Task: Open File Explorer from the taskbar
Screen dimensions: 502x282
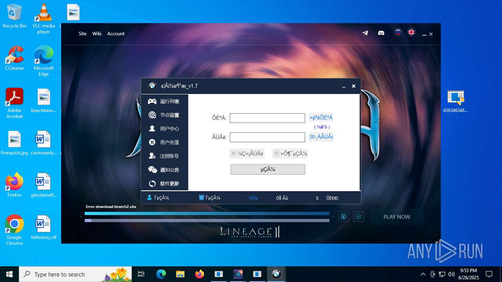Action: coord(180,274)
